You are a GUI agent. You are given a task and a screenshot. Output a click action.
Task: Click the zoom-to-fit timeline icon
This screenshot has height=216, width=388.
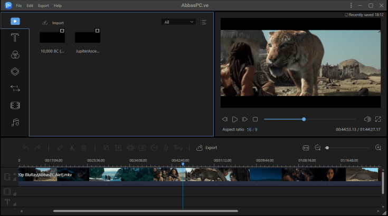tap(306, 148)
